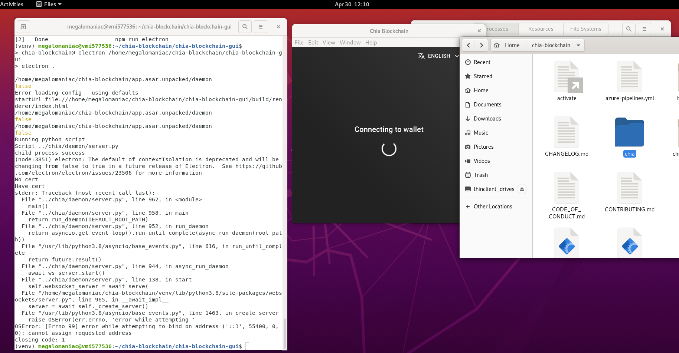The image size is (679, 353).
Task: Open View menu in Chia Blockchain
Action: click(x=329, y=43)
